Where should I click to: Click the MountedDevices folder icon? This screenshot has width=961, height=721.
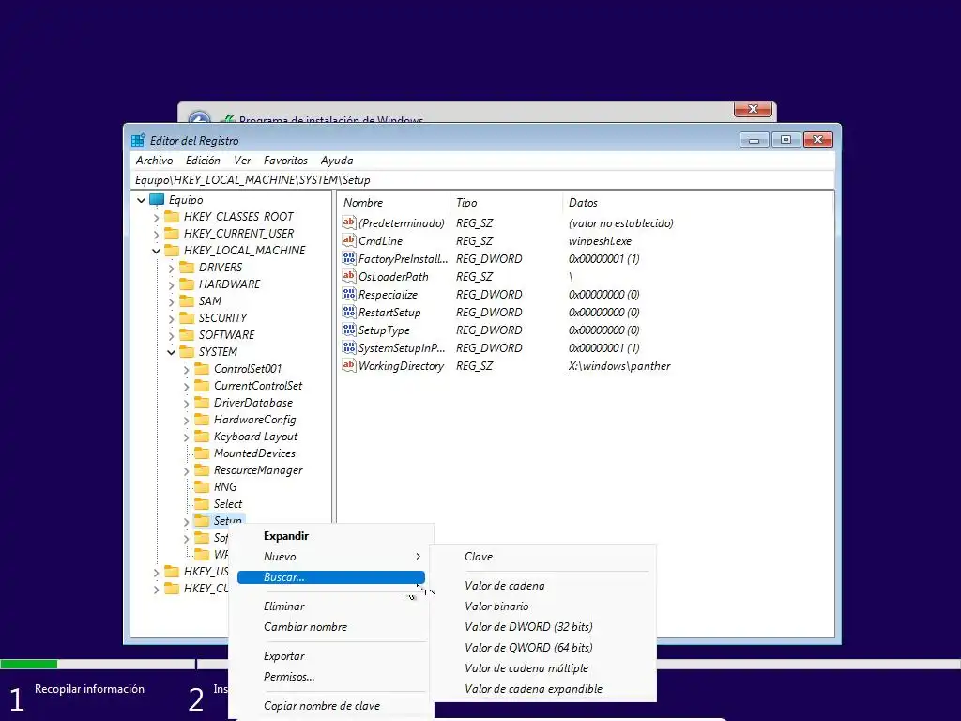coord(202,453)
